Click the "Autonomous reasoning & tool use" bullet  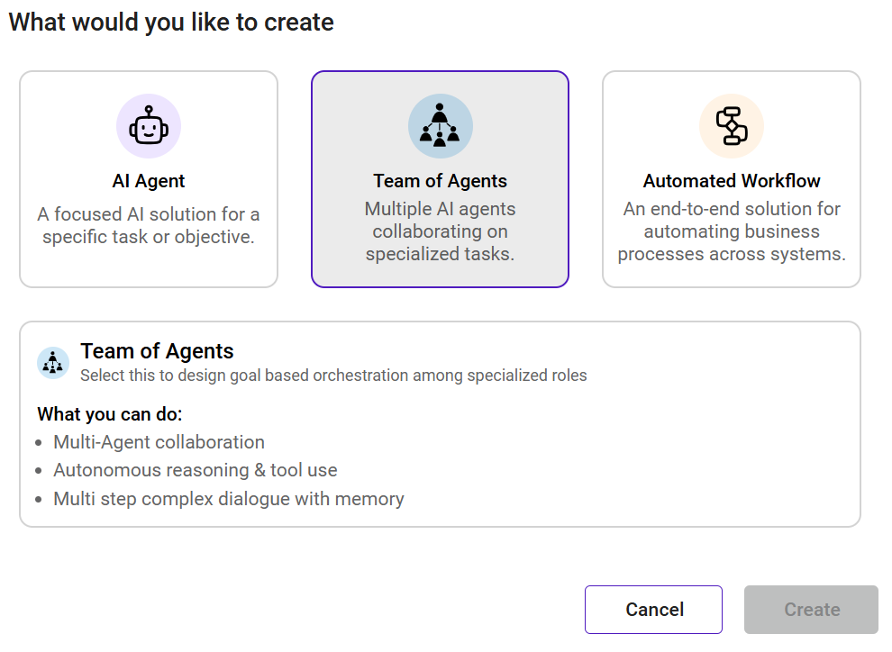(195, 470)
